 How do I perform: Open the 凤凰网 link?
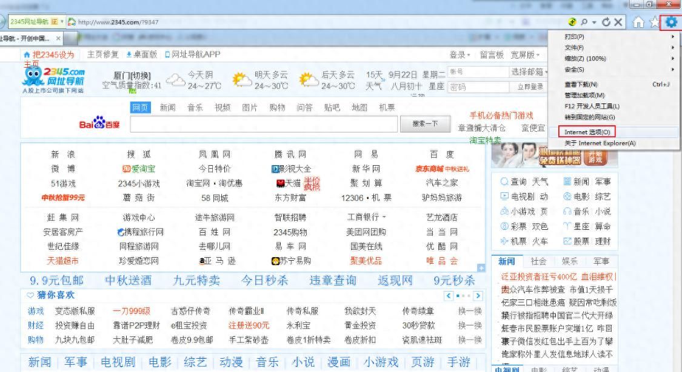215,154
